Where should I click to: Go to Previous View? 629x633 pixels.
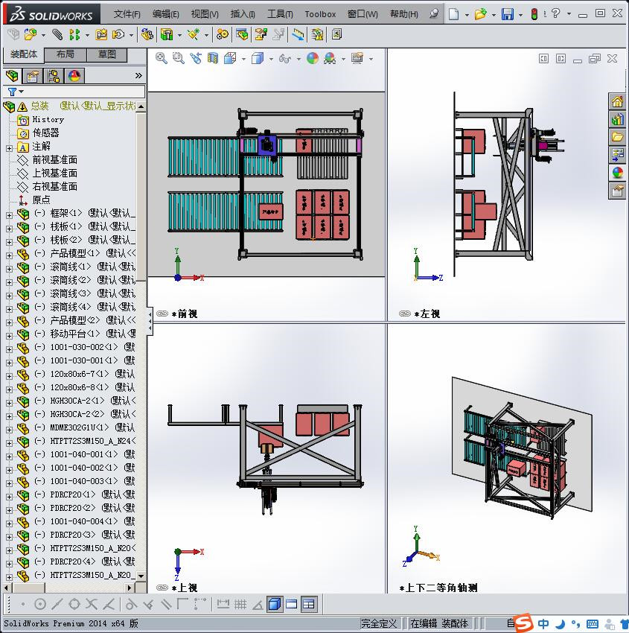196,59
